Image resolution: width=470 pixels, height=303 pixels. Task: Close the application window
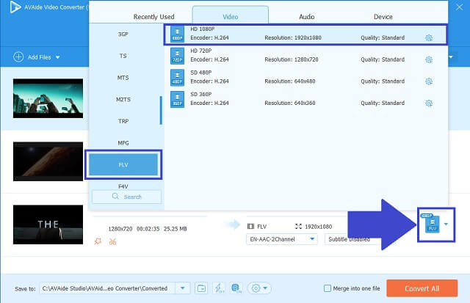click(x=459, y=7)
